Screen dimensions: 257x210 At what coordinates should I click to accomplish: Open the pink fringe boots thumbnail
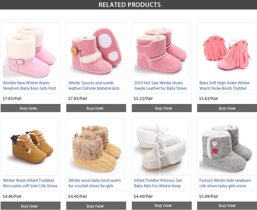(227, 51)
